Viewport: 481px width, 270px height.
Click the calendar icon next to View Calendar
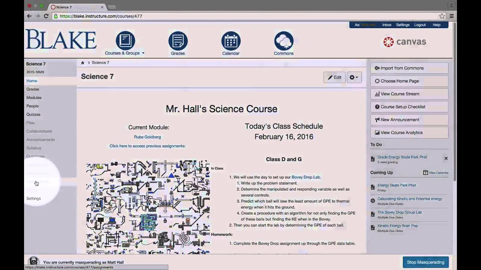[425, 172]
